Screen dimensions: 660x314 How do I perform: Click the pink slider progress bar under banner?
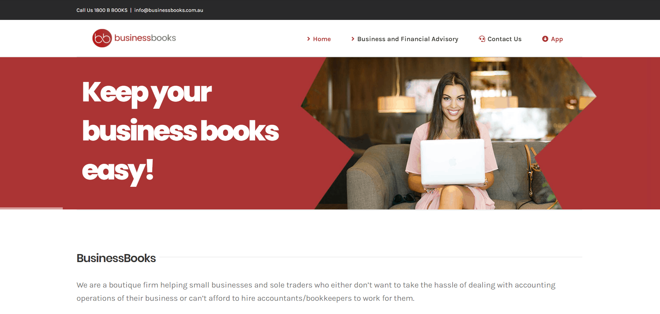[x=31, y=208]
